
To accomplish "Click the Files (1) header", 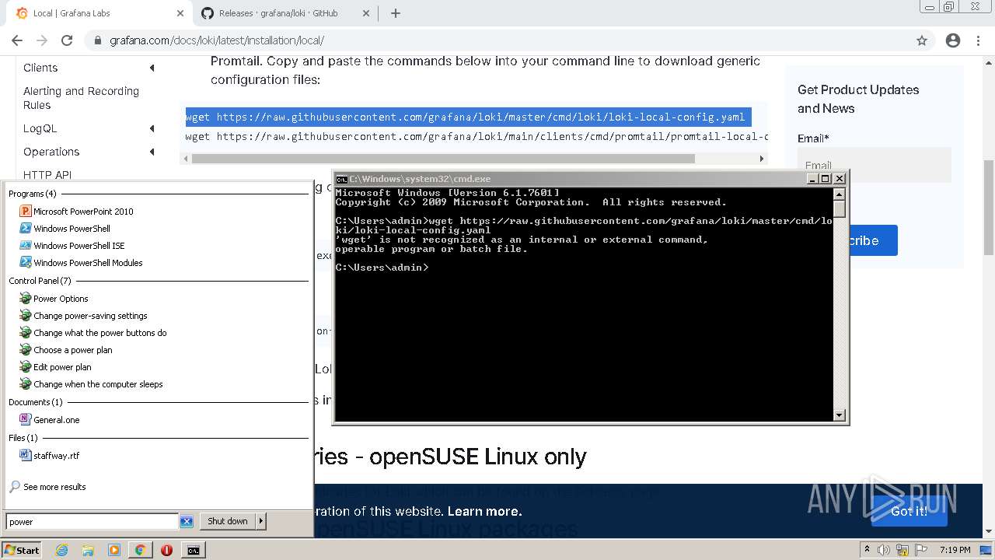I will pyautogui.click(x=23, y=438).
